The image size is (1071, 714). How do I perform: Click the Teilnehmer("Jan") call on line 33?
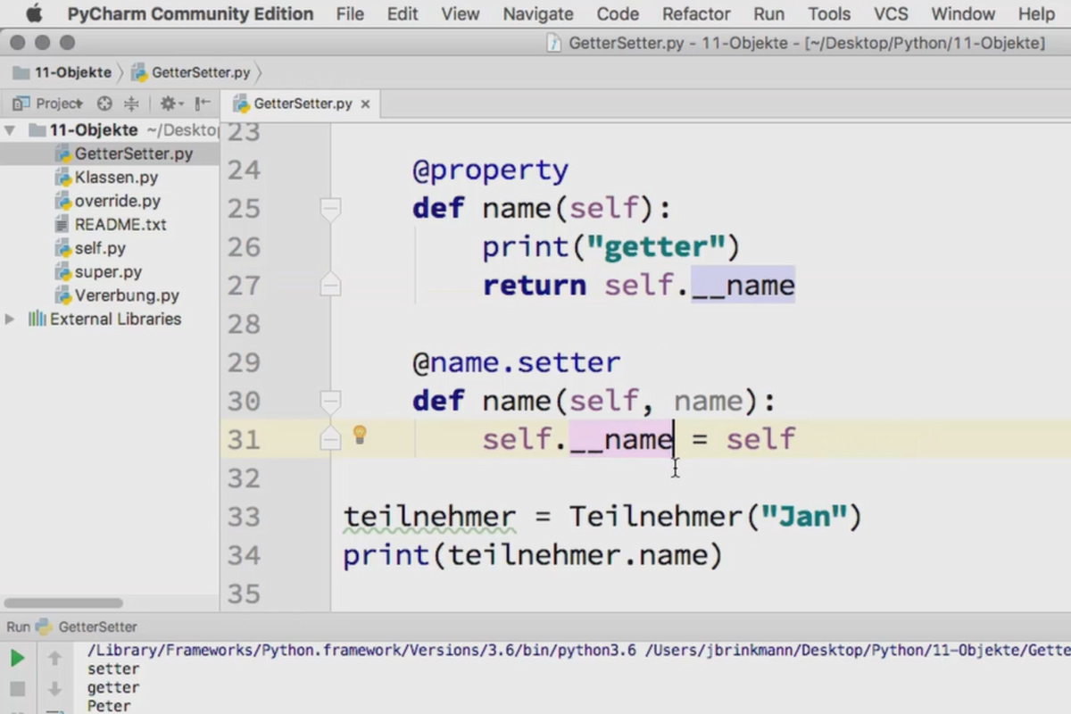(x=716, y=517)
